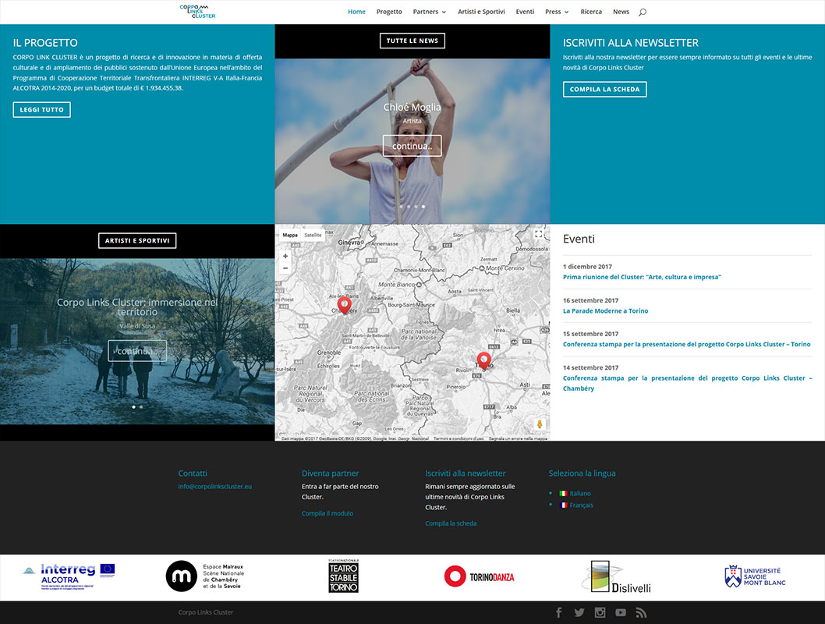Open the Progetto menu item
Screen dimensions: 825x624
(x=389, y=12)
